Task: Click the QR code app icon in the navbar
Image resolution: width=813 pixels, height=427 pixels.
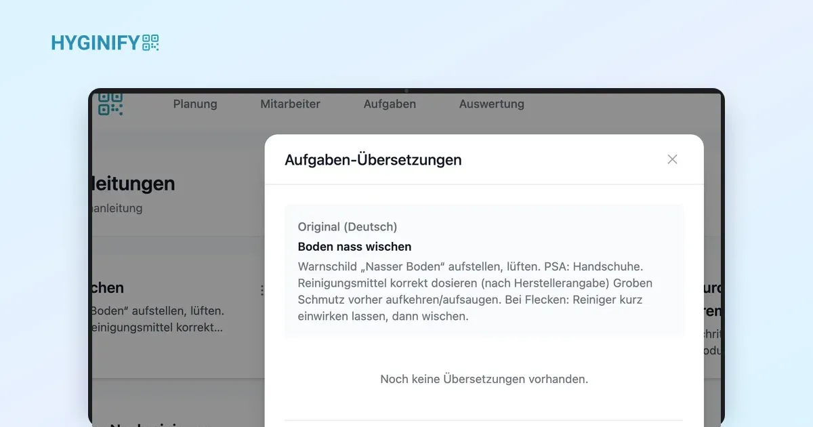Action: [110, 104]
